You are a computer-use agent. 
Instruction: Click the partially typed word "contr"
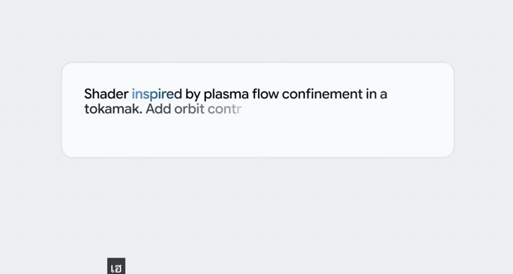224,109
